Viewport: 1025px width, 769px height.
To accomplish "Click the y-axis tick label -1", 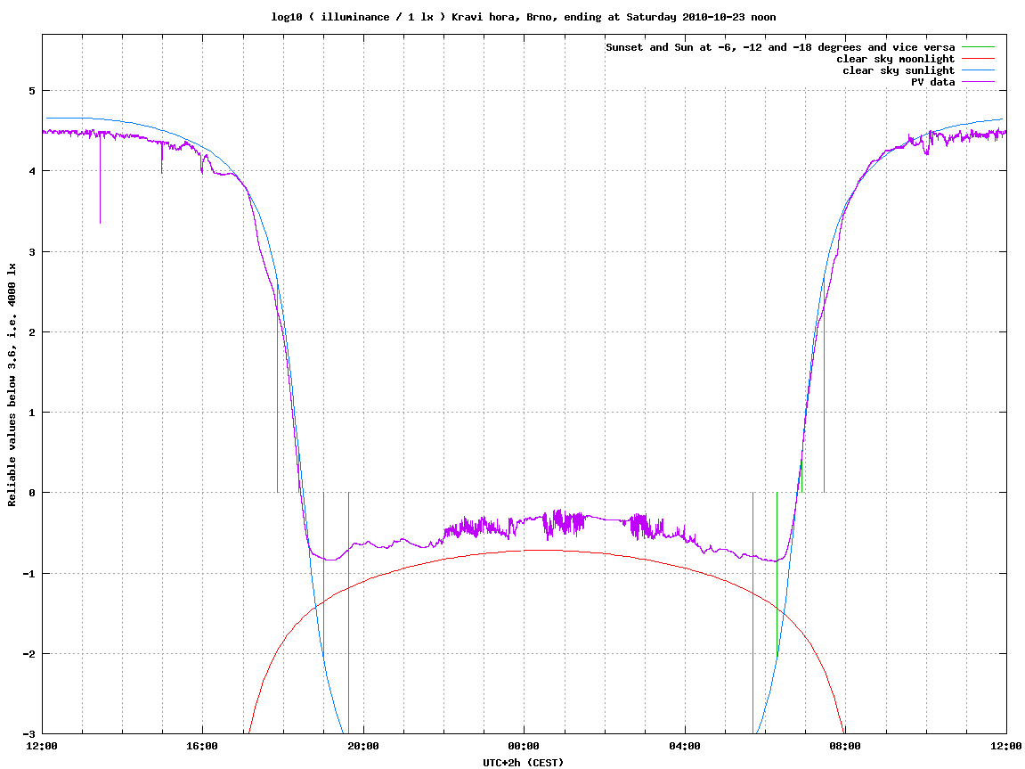I will coord(28,574).
